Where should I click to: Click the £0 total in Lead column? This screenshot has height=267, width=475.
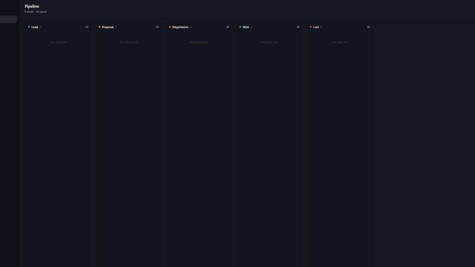point(87,27)
